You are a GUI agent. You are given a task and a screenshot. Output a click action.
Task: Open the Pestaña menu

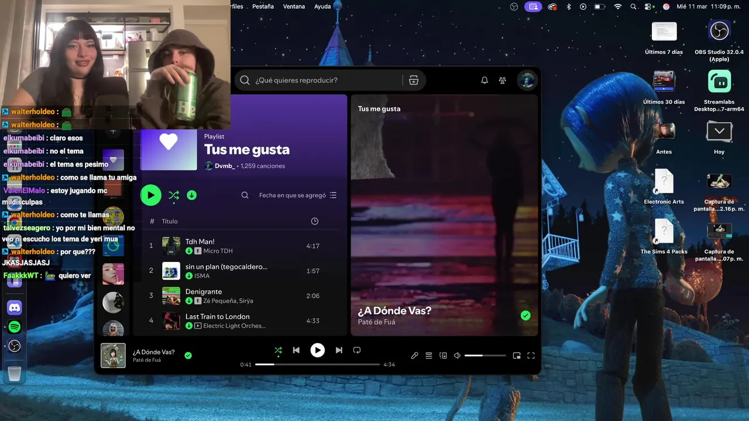coord(263,6)
